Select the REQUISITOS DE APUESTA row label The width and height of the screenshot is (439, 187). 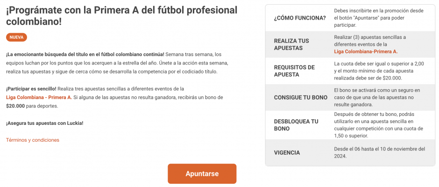[x=294, y=71]
